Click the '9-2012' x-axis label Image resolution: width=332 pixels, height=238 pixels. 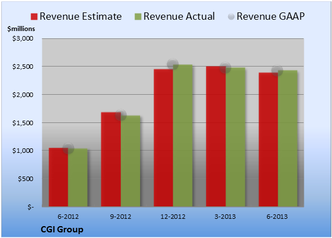point(121,217)
